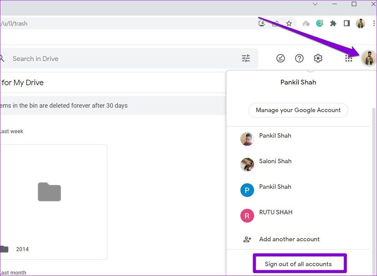
Task: Click the Search in Drive field
Action: (x=125, y=59)
